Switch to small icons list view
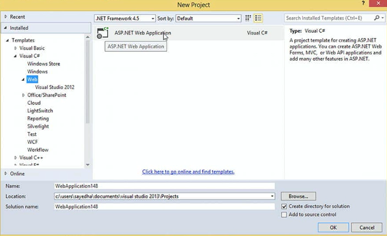 tap(258, 18)
